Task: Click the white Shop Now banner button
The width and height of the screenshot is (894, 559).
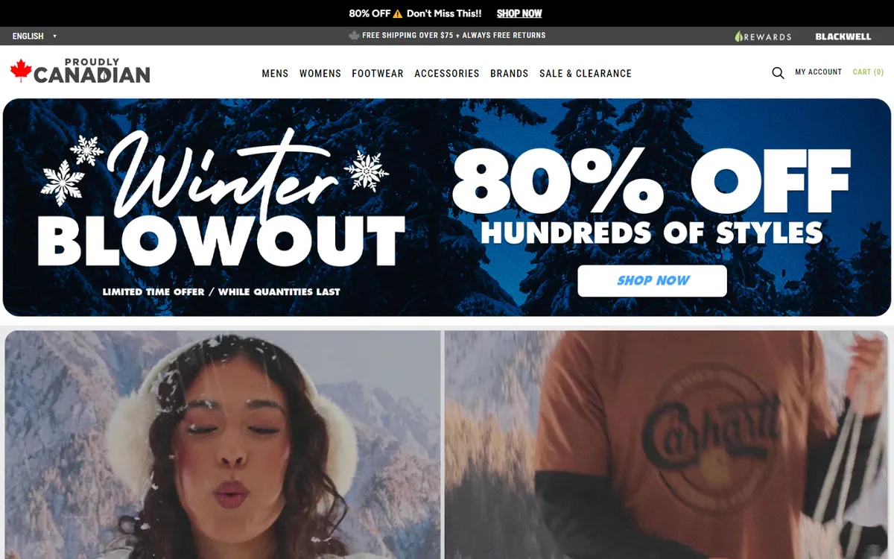Action: [652, 281]
